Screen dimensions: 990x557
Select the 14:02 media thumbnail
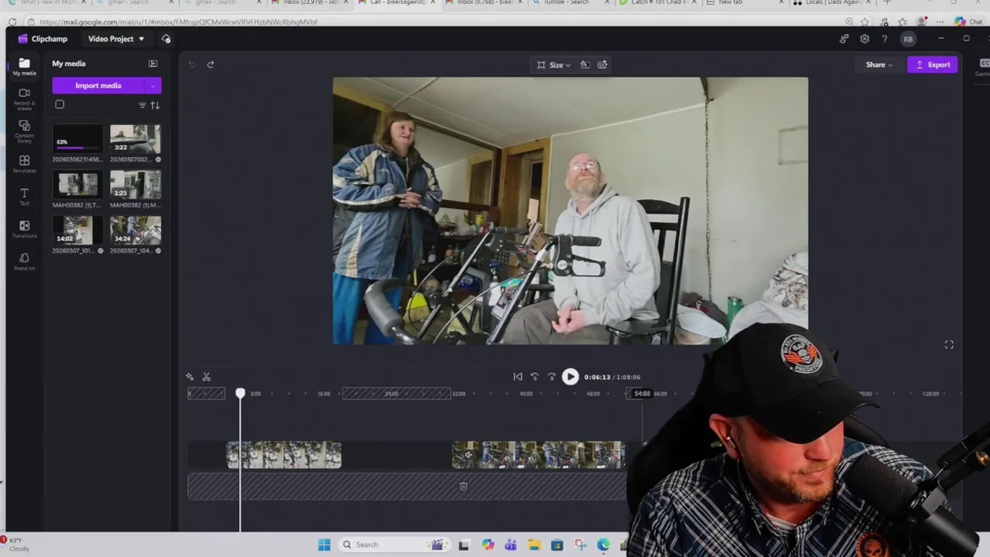pyautogui.click(x=77, y=231)
